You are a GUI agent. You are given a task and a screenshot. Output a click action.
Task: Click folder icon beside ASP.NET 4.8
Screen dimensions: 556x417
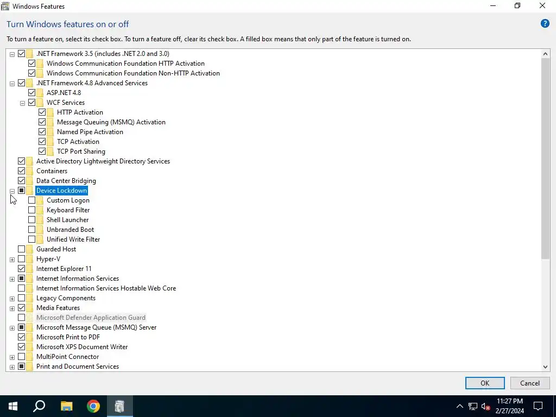pos(40,93)
